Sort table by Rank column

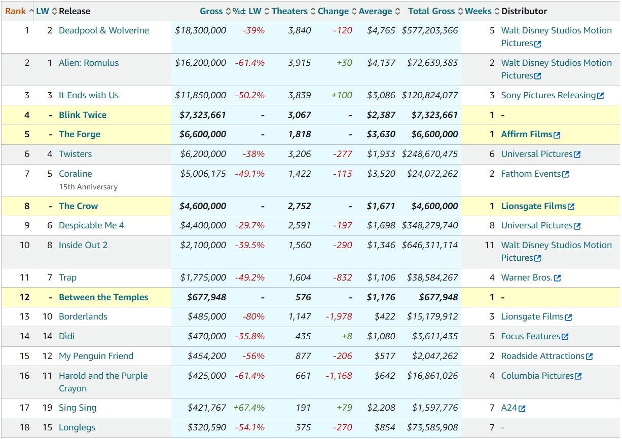16,11
